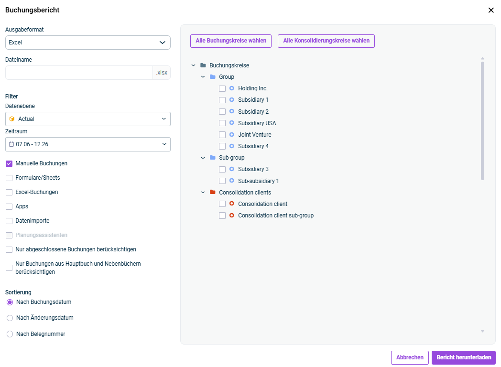Screen dimensions: 501x367
Task: Click the Dateiname text input field
Action: [79, 73]
